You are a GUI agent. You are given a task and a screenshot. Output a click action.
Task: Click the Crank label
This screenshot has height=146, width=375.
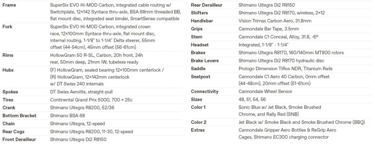pyautogui.click(x=9, y=108)
